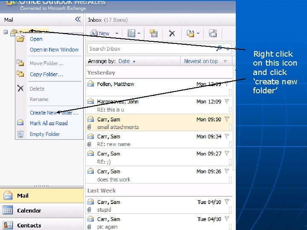
Task: Click the paperclip icon on 'stupid' message
Action: pos(89,210)
